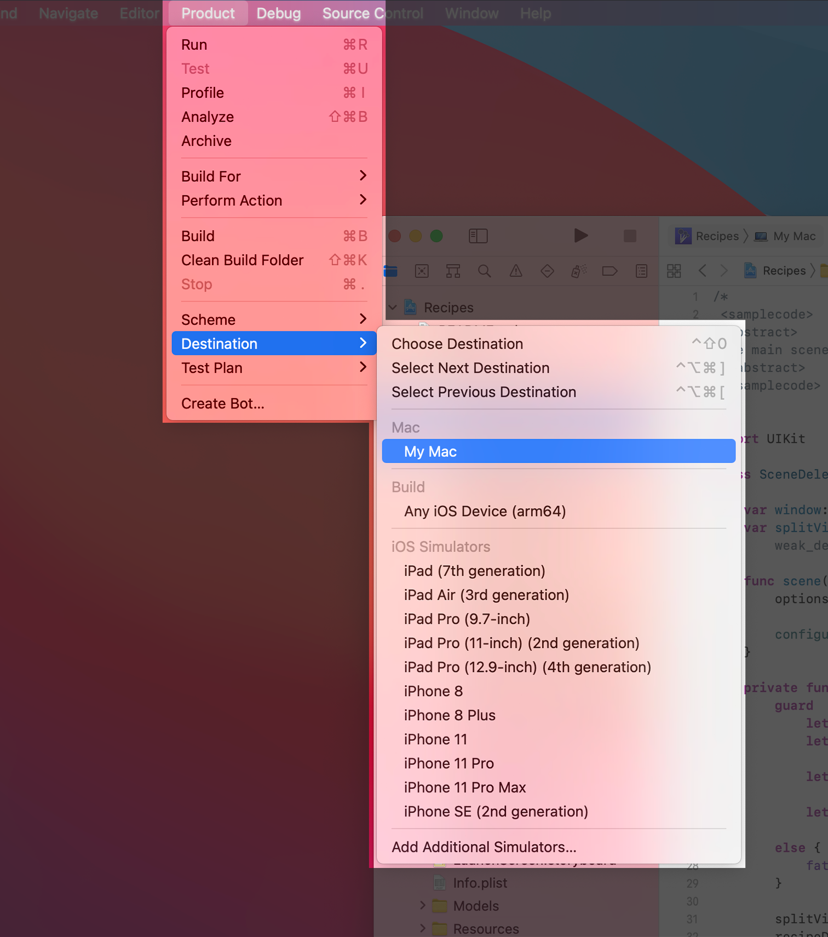Open the Build For submenu
This screenshot has height=937, width=828.
click(274, 176)
